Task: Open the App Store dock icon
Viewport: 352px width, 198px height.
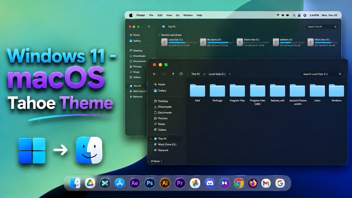Action: 120,183
